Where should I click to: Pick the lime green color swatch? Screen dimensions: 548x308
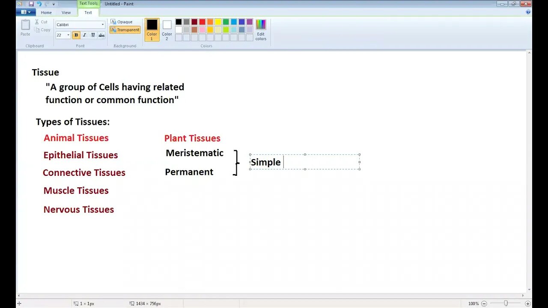pos(226,30)
